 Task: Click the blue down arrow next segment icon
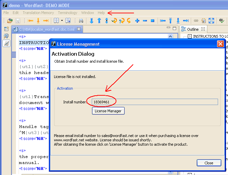(x=91, y=21)
